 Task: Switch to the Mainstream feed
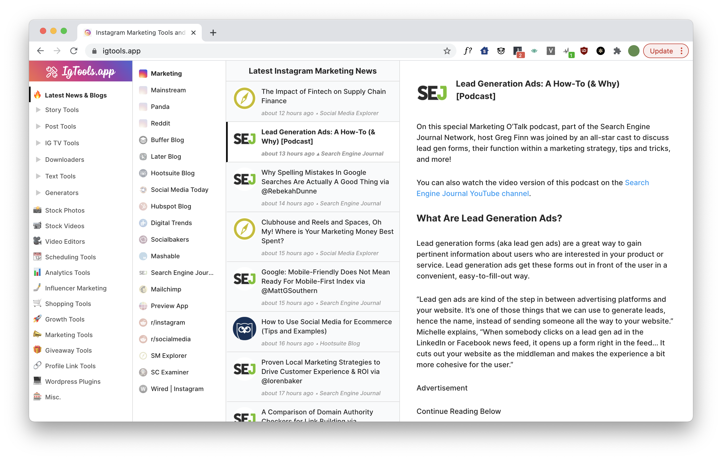pos(168,90)
